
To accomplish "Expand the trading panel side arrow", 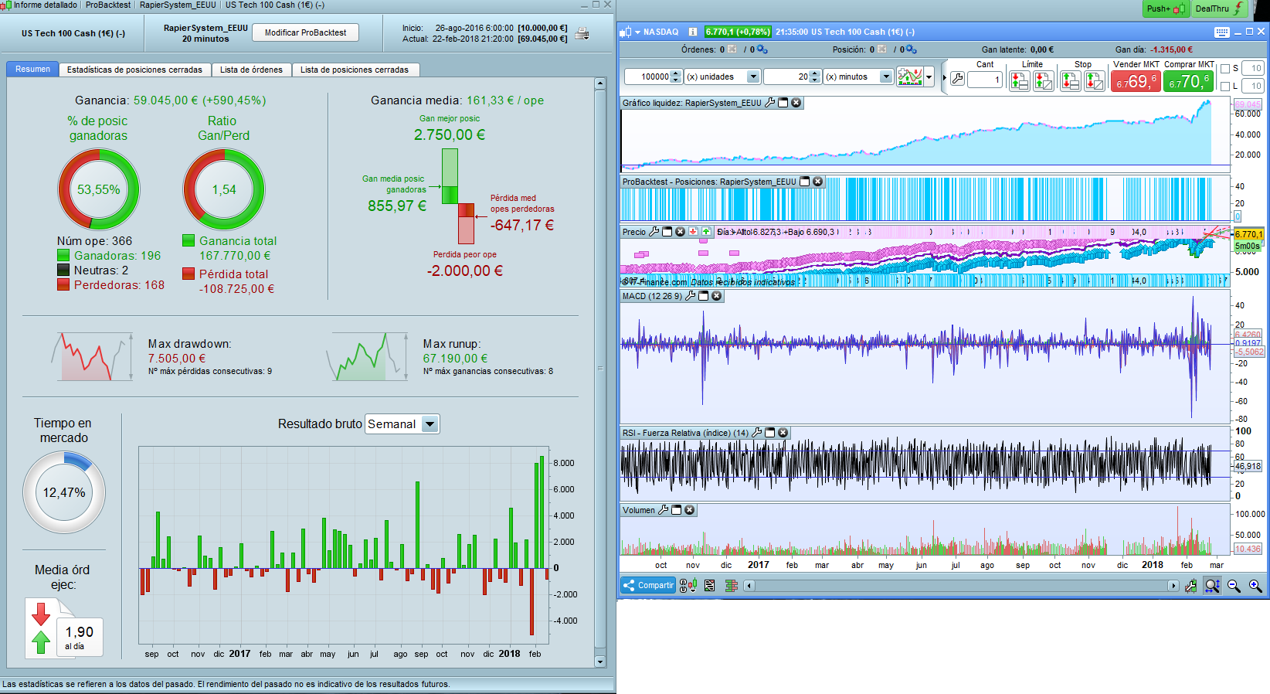I will pyautogui.click(x=944, y=77).
